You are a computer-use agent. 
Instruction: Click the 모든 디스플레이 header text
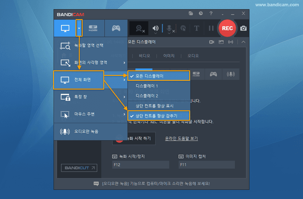142,42
